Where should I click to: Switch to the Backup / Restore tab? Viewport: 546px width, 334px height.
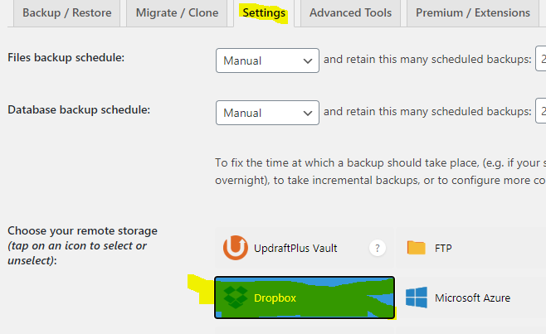(x=67, y=13)
